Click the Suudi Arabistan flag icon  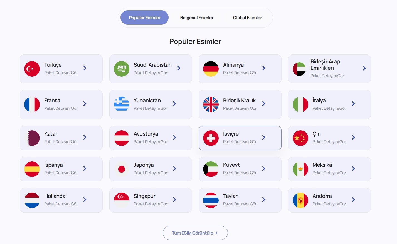click(122, 69)
